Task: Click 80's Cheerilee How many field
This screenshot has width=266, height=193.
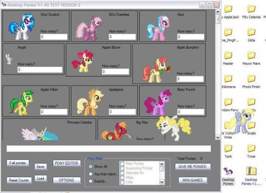Action: [x=122, y=37]
